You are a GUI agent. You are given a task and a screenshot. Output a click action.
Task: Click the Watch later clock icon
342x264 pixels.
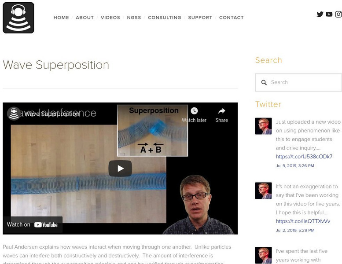point(194,111)
